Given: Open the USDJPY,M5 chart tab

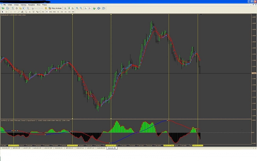Looking at the screenshot, I should pos(27,148).
